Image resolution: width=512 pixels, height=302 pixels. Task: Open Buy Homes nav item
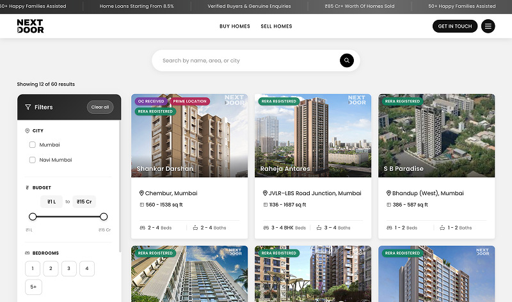tap(235, 26)
